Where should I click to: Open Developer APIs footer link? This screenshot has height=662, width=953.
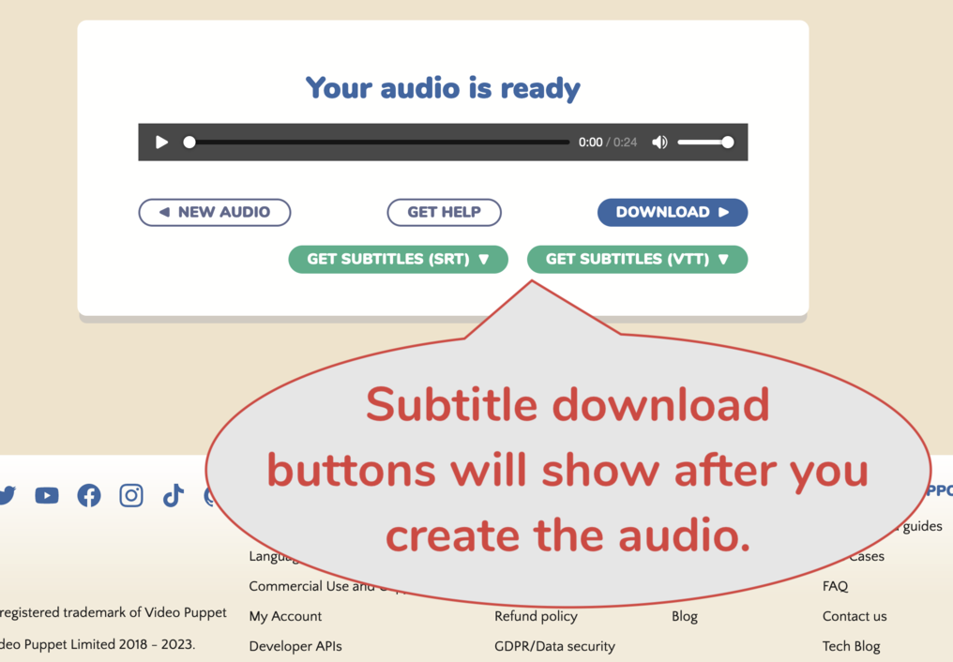[295, 646]
